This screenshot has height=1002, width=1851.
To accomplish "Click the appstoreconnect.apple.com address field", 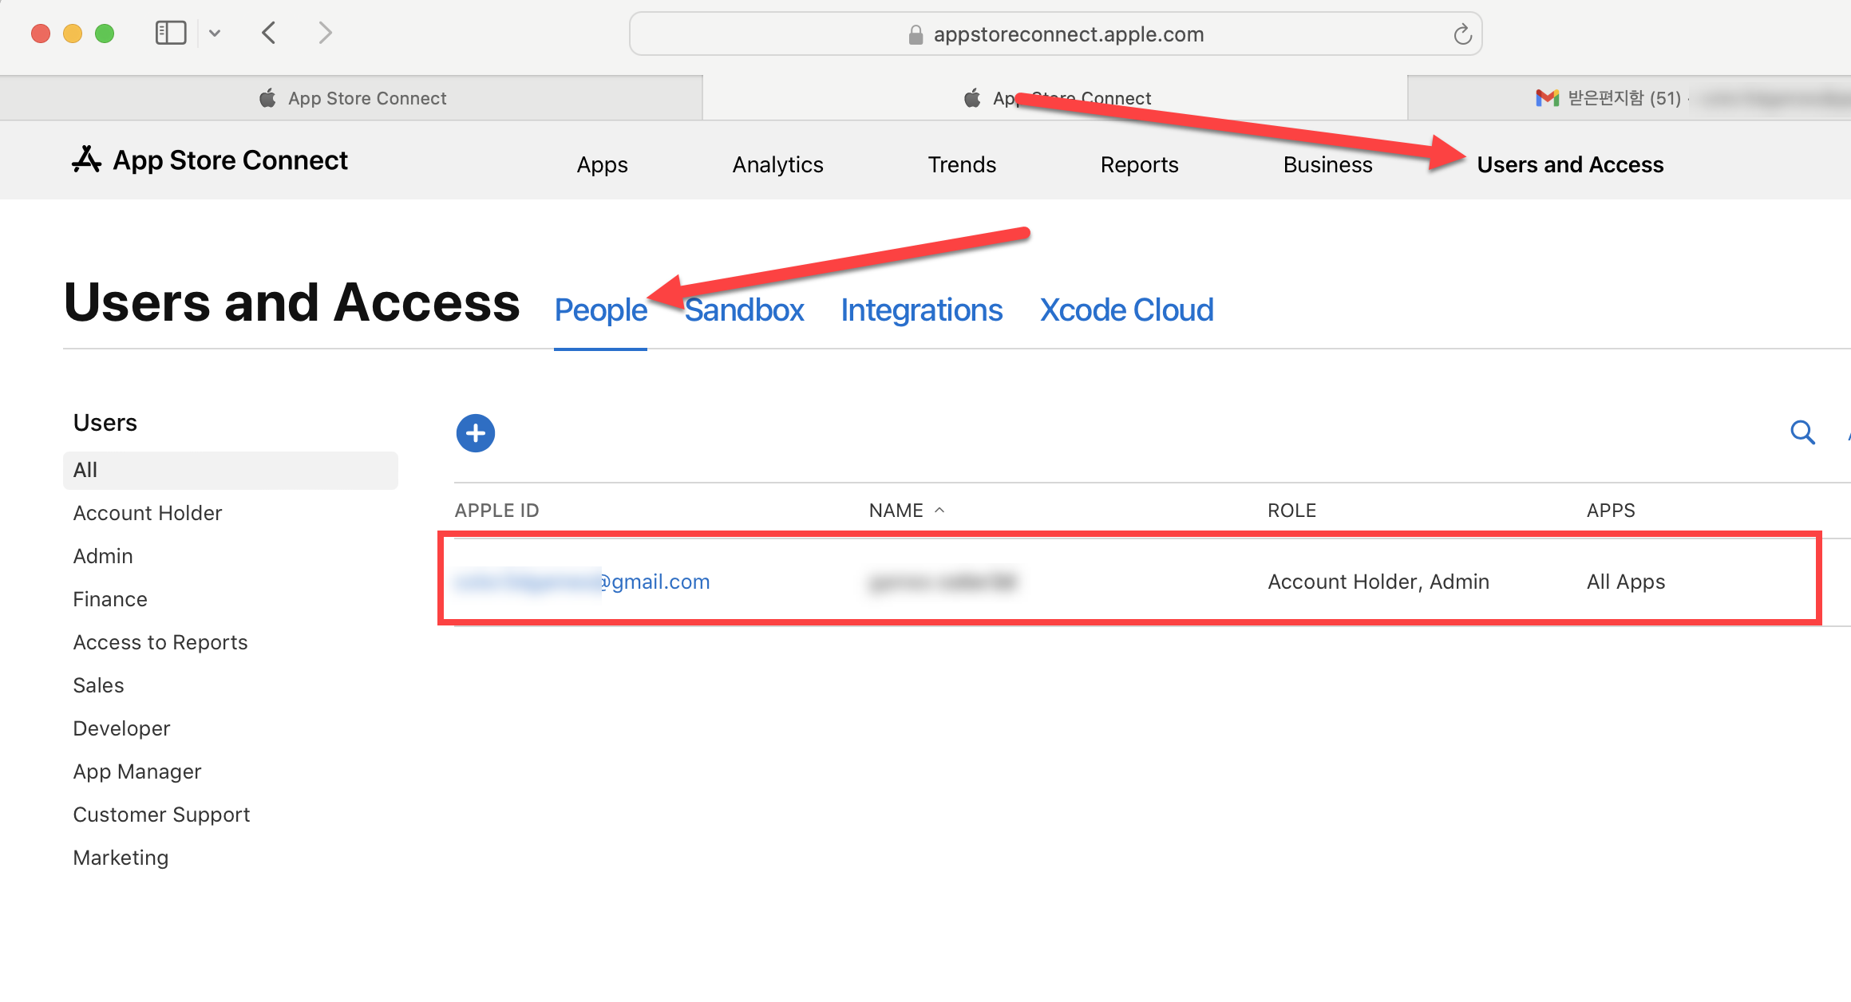I will [x=1068, y=34].
